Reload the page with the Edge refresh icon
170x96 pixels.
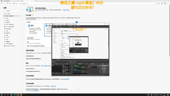pyautogui.click(x=8, y=3)
